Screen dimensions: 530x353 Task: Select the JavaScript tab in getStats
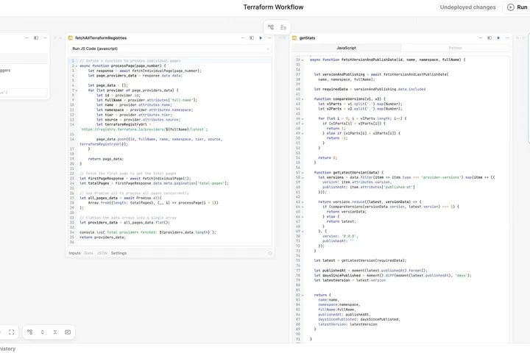(x=346, y=48)
